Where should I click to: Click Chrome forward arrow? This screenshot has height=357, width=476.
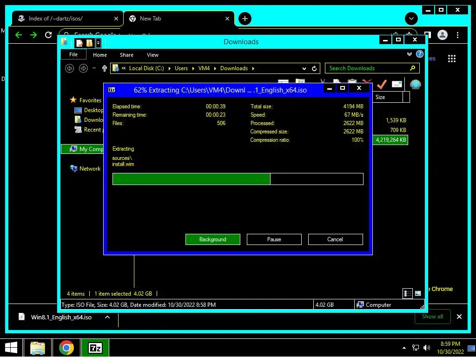coord(33,35)
